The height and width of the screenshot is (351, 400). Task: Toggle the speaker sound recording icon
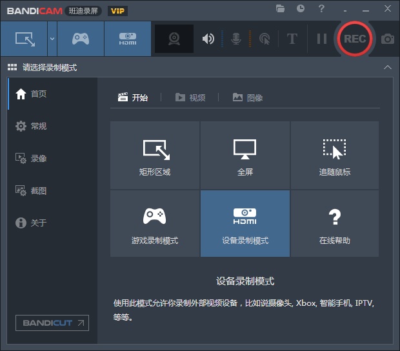coord(208,39)
